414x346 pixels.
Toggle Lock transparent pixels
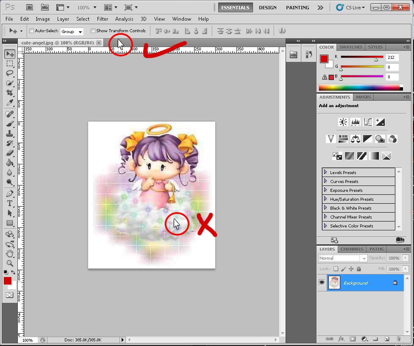(336, 269)
